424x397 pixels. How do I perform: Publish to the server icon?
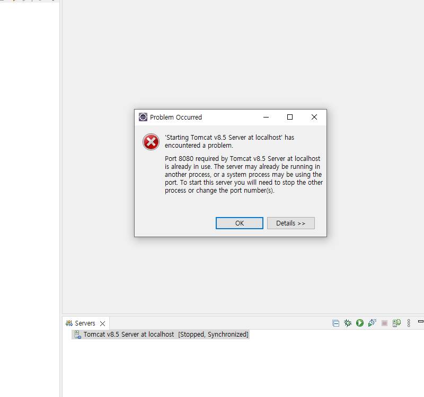pyautogui.click(x=396, y=323)
